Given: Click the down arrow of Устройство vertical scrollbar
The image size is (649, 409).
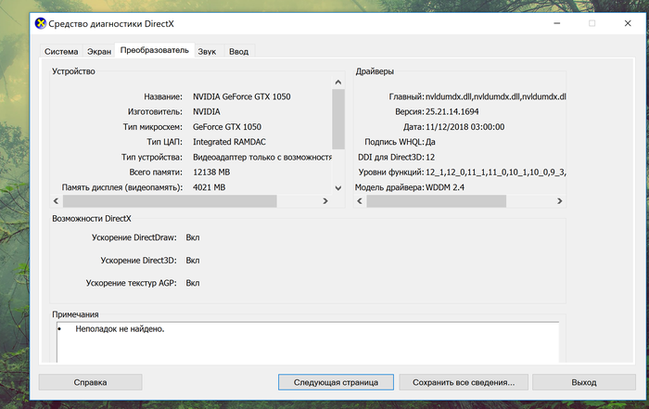Looking at the screenshot, I should click(x=337, y=187).
